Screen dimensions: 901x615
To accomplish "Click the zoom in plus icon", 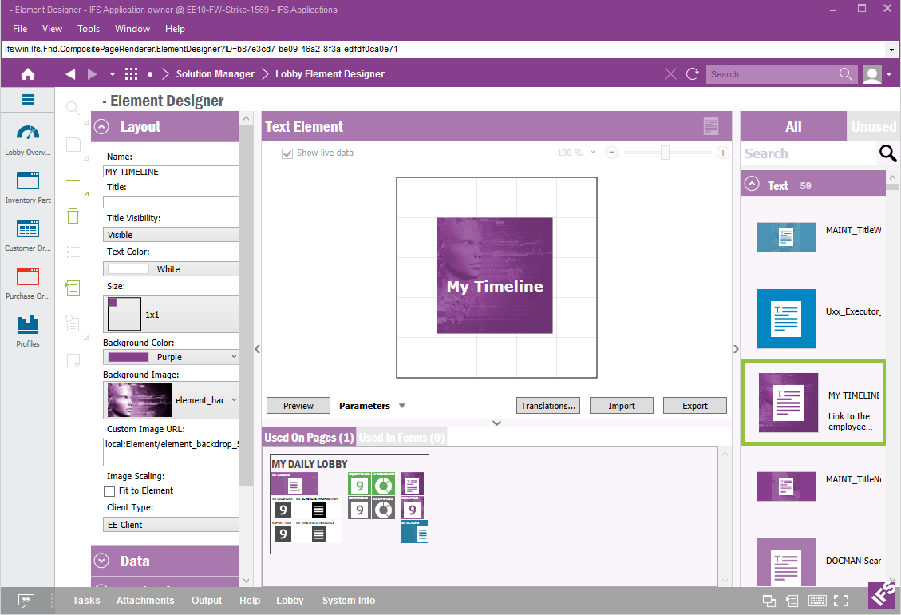I will pyautogui.click(x=723, y=153).
